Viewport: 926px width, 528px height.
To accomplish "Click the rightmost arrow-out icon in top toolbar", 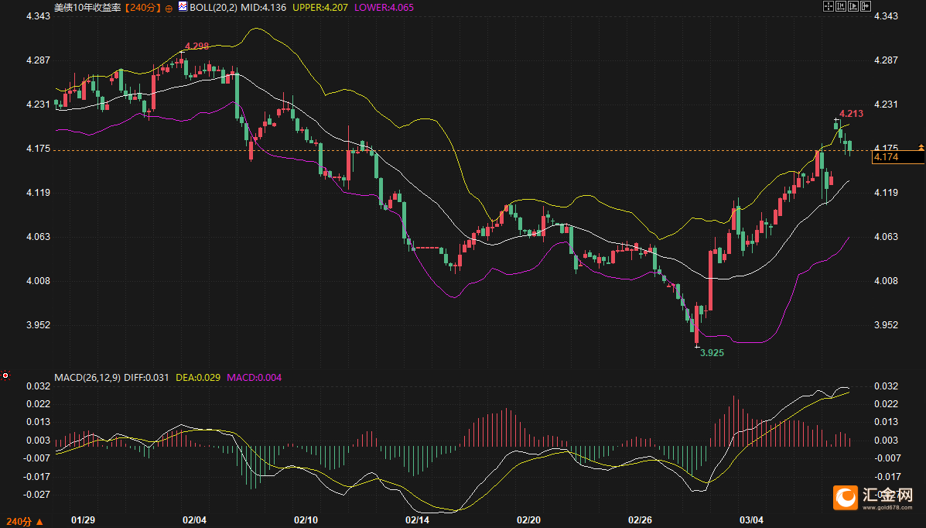I will pyautogui.click(x=866, y=6).
